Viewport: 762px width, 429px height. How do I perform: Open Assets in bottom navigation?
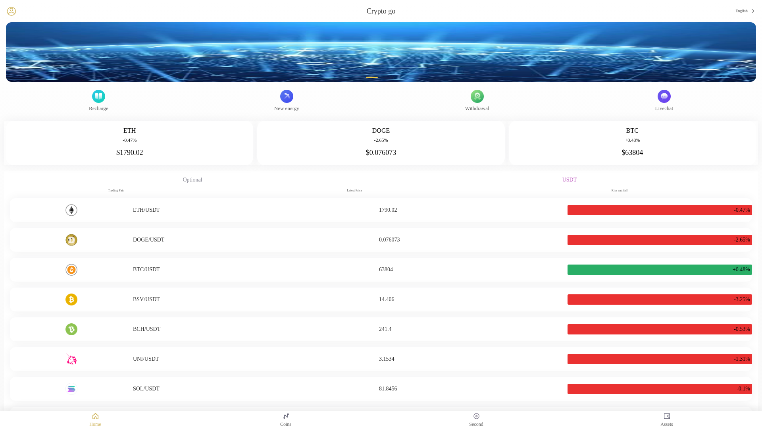(667, 420)
